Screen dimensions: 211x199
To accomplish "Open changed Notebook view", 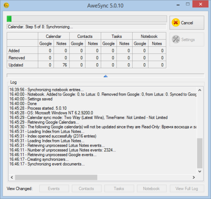I will pyautogui.click(x=152, y=188).
